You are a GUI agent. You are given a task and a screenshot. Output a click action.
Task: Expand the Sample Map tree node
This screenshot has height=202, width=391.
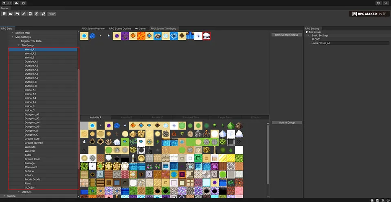coord(13,33)
